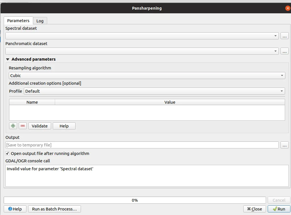The height and width of the screenshot is (215, 291).
Task: Click Run as Batch Process button
Action: coord(55,209)
